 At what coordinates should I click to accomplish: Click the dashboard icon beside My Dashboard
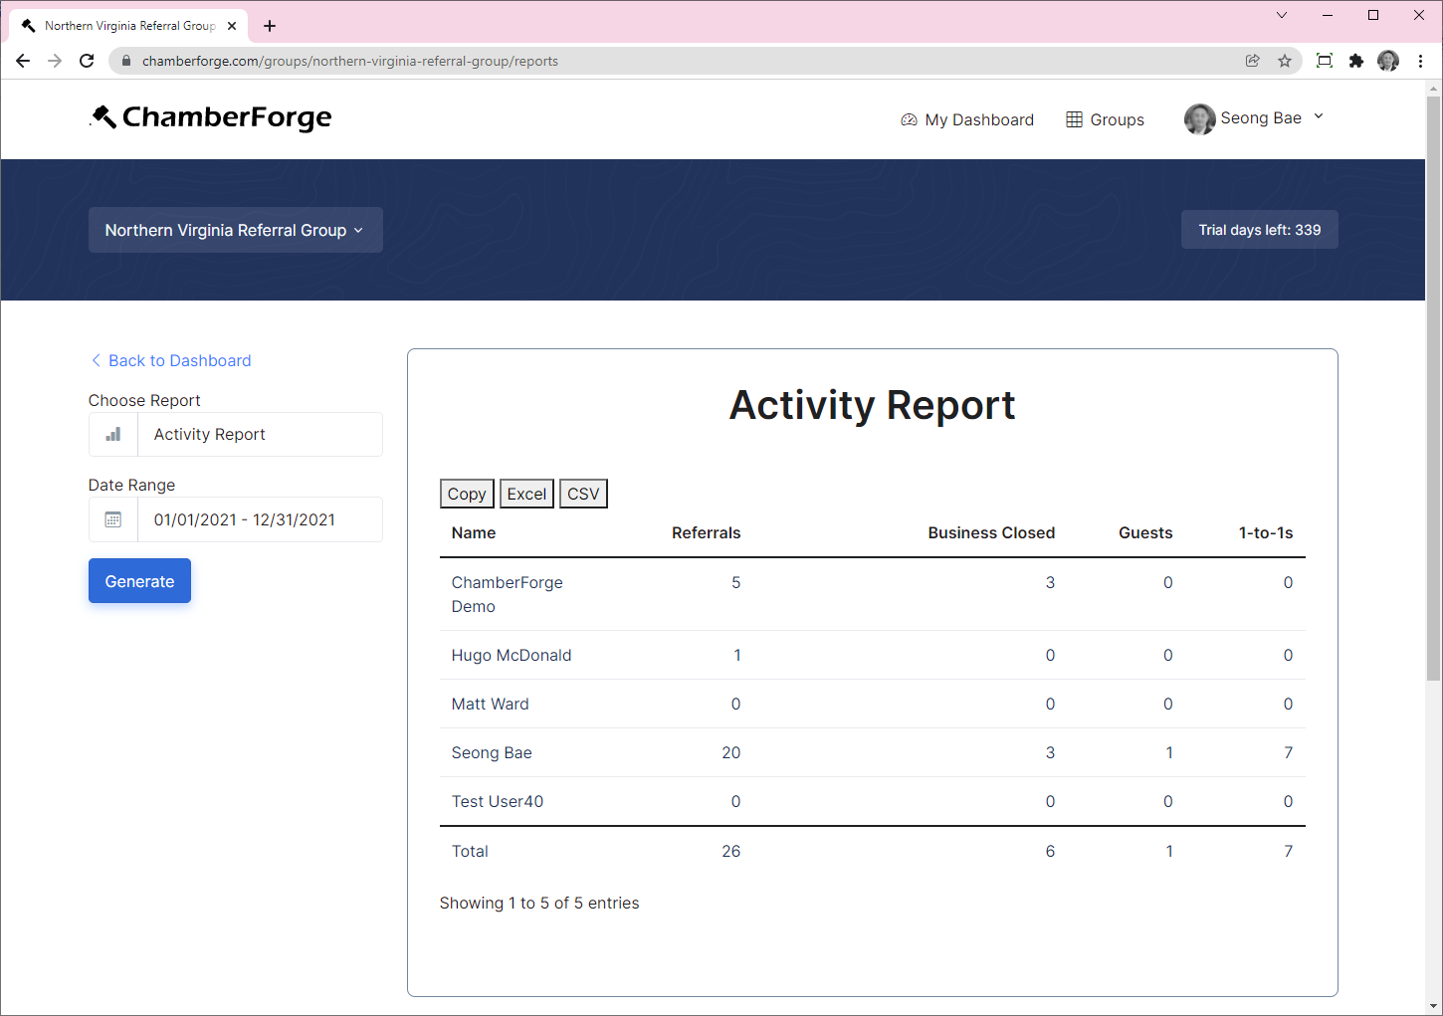(909, 118)
